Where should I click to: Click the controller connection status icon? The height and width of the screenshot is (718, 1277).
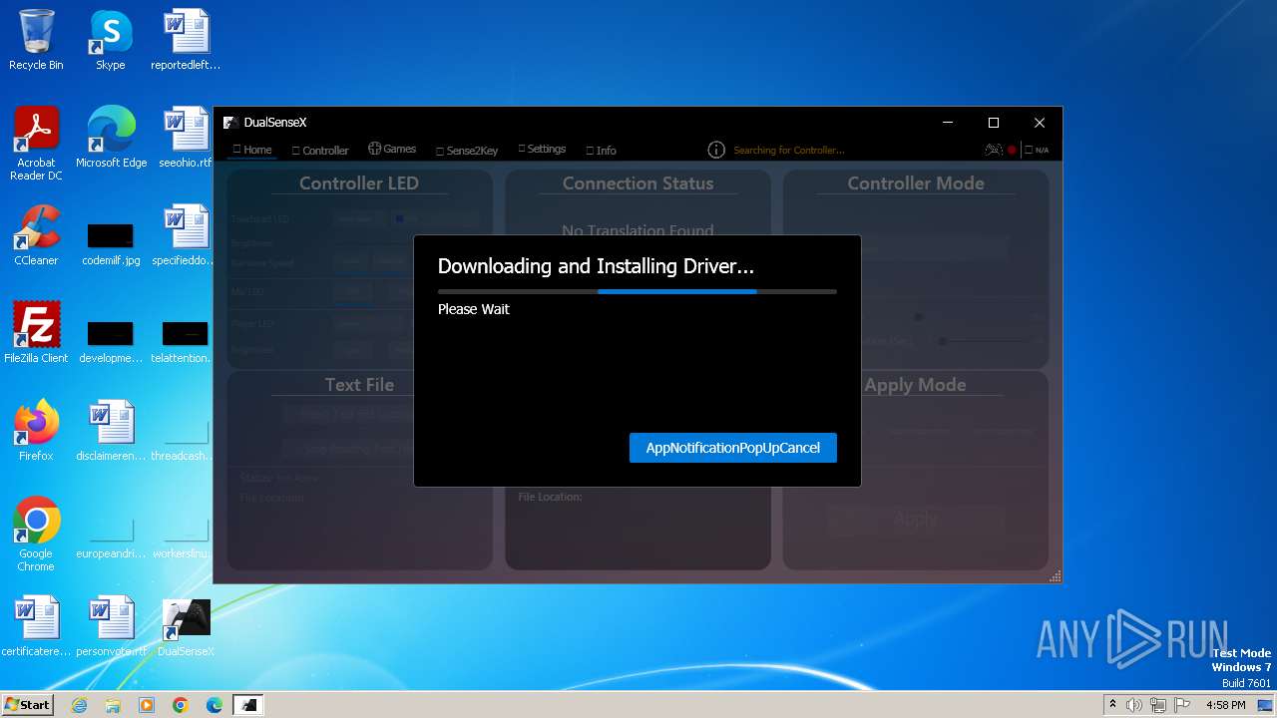pos(993,150)
